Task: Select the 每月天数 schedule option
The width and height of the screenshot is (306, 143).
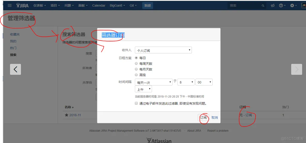Action: 136,69
